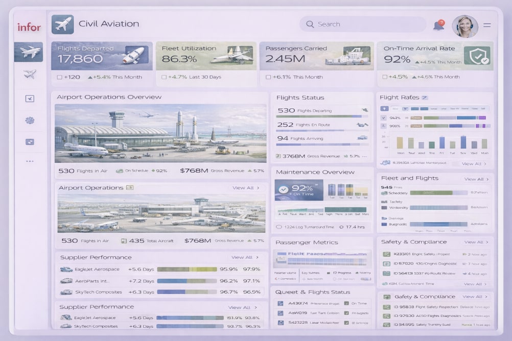Click the Flights Departing plane icon
This screenshot has height=341, width=512.
364,110
